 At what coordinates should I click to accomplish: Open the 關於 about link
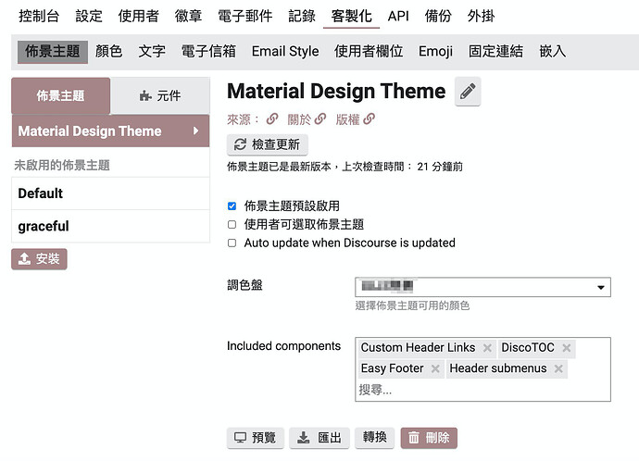click(307, 119)
